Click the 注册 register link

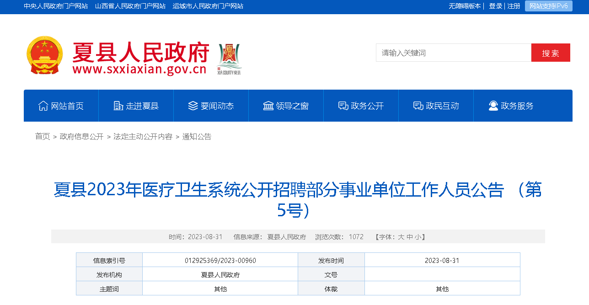[514, 6]
